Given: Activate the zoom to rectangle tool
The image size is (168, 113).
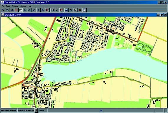Looking at the screenshot, I should pos(12,10).
